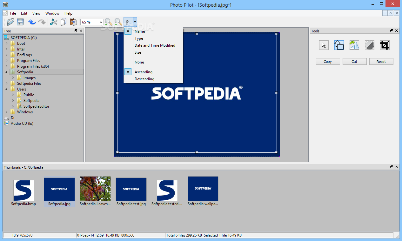The height and width of the screenshot is (241, 402).
Task: Close the Tools panel
Action: point(397,31)
